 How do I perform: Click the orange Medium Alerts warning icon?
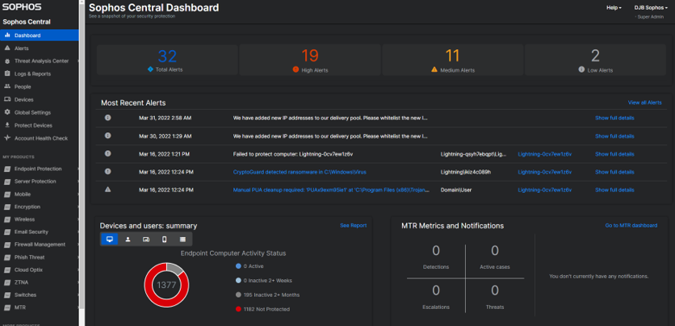tap(434, 69)
